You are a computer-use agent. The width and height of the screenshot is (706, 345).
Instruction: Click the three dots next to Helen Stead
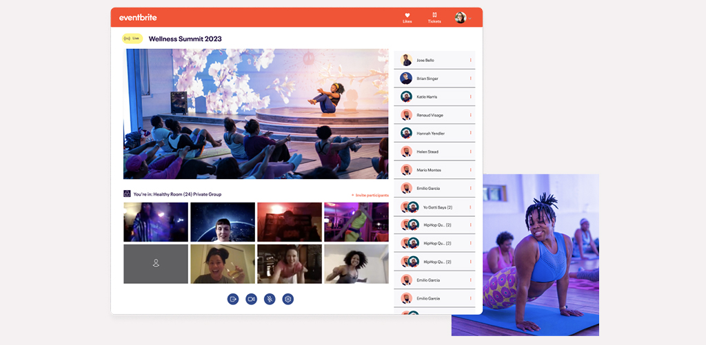tap(471, 151)
